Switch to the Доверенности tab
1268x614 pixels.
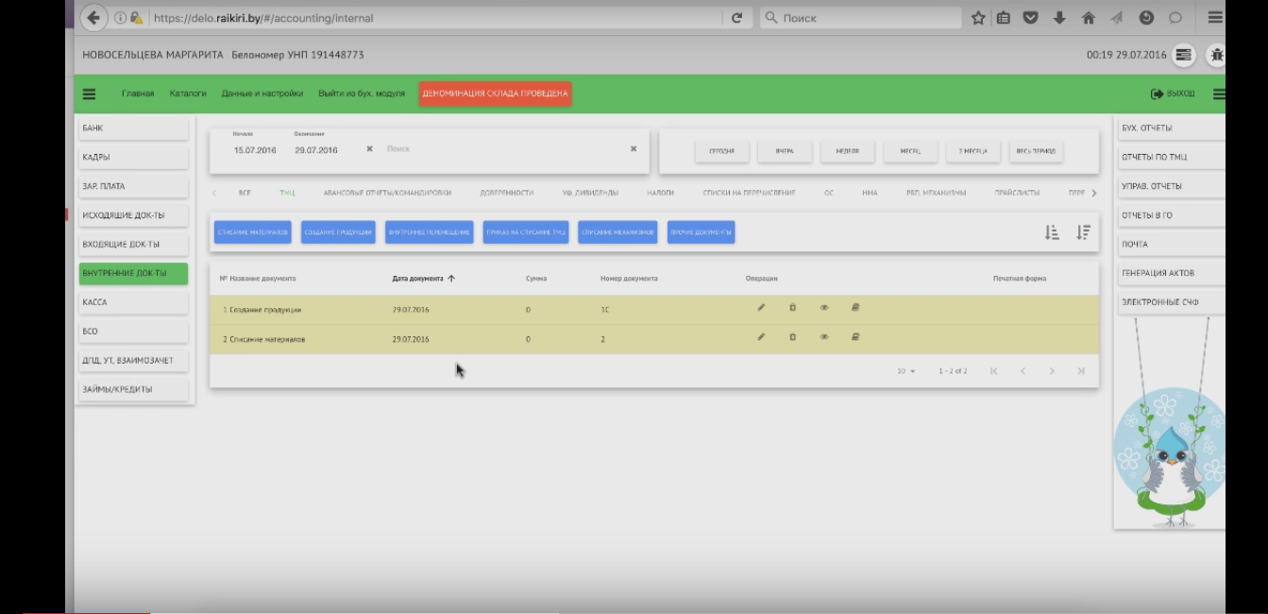(506, 193)
